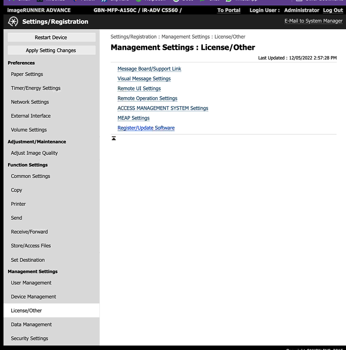This screenshot has height=350, width=346.
Task: Open Remote UI Settings link
Action: click(x=139, y=88)
